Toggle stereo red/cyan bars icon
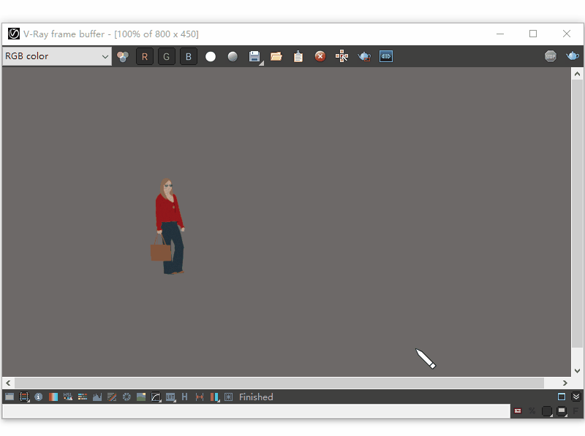The width and height of the screenshot is (585, 436). pos(214,397)
